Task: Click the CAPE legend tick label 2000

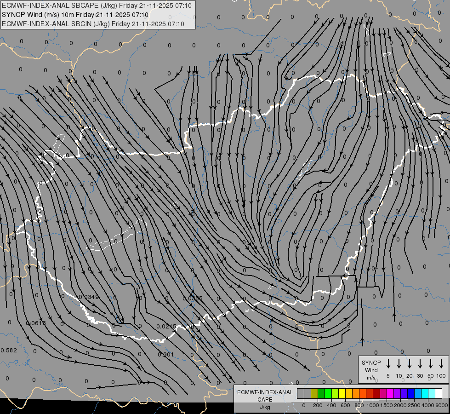Action: click(400, 405)
